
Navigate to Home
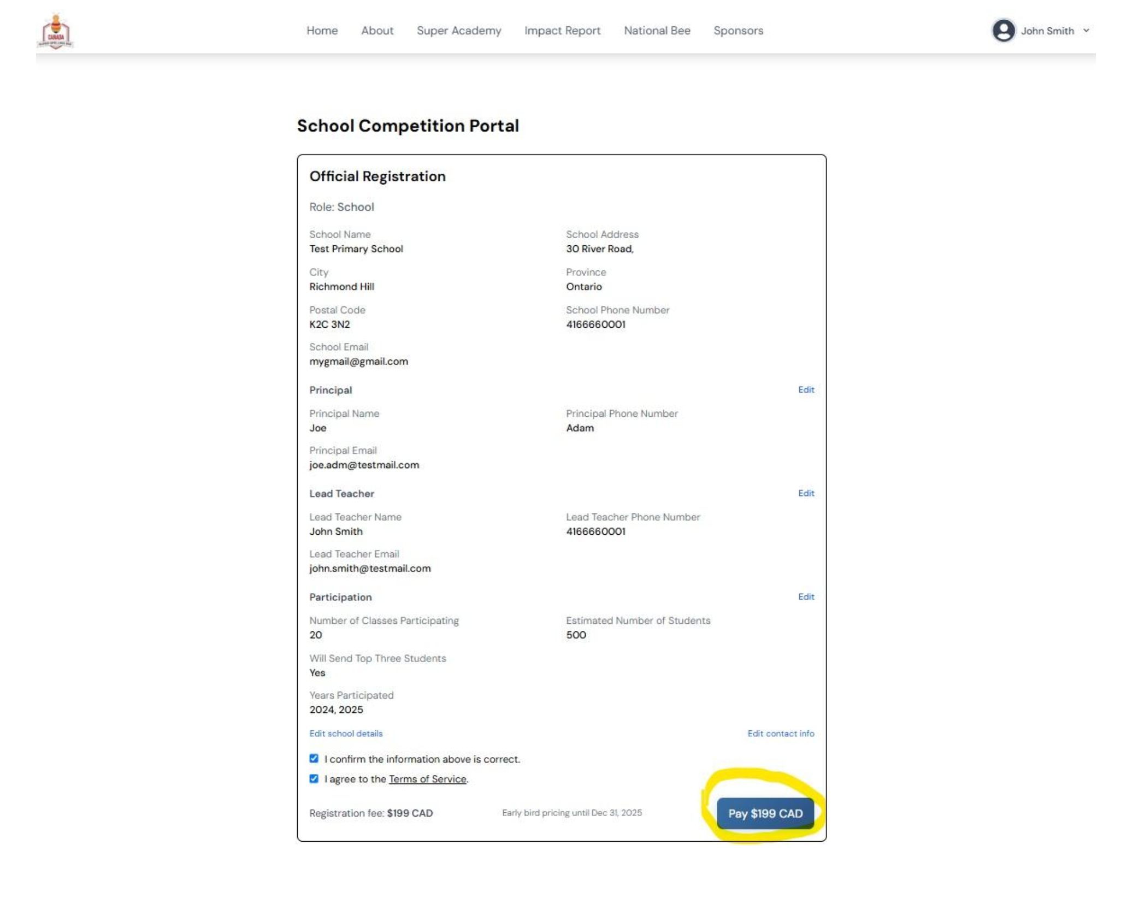[322, 31]
